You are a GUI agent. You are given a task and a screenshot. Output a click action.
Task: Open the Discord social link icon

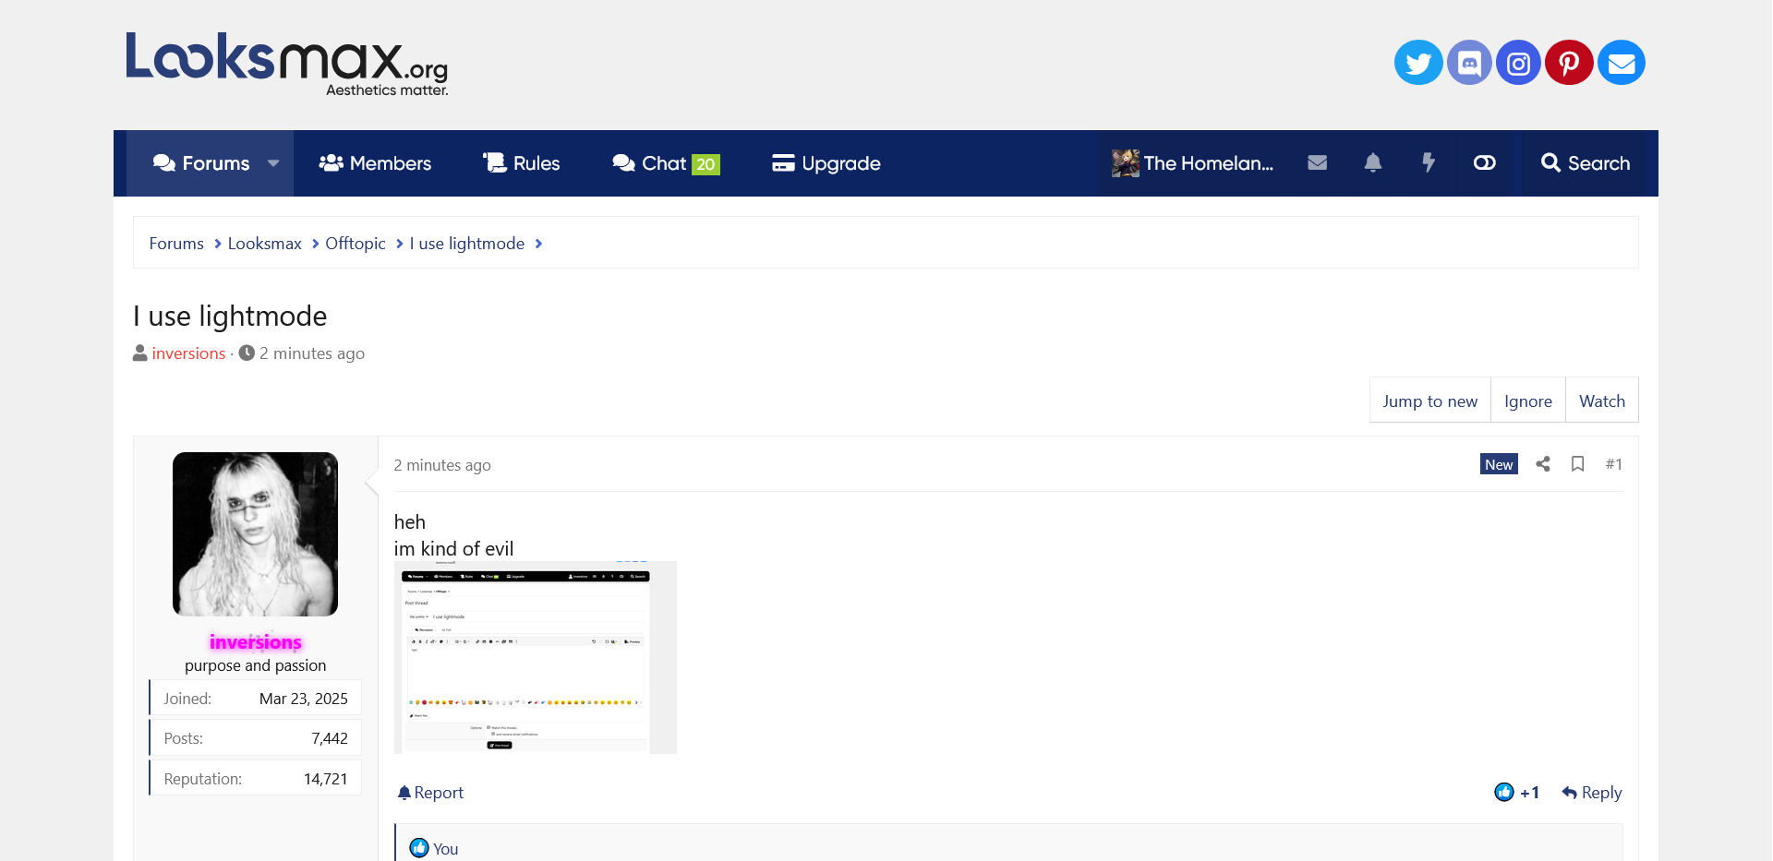1469,63
